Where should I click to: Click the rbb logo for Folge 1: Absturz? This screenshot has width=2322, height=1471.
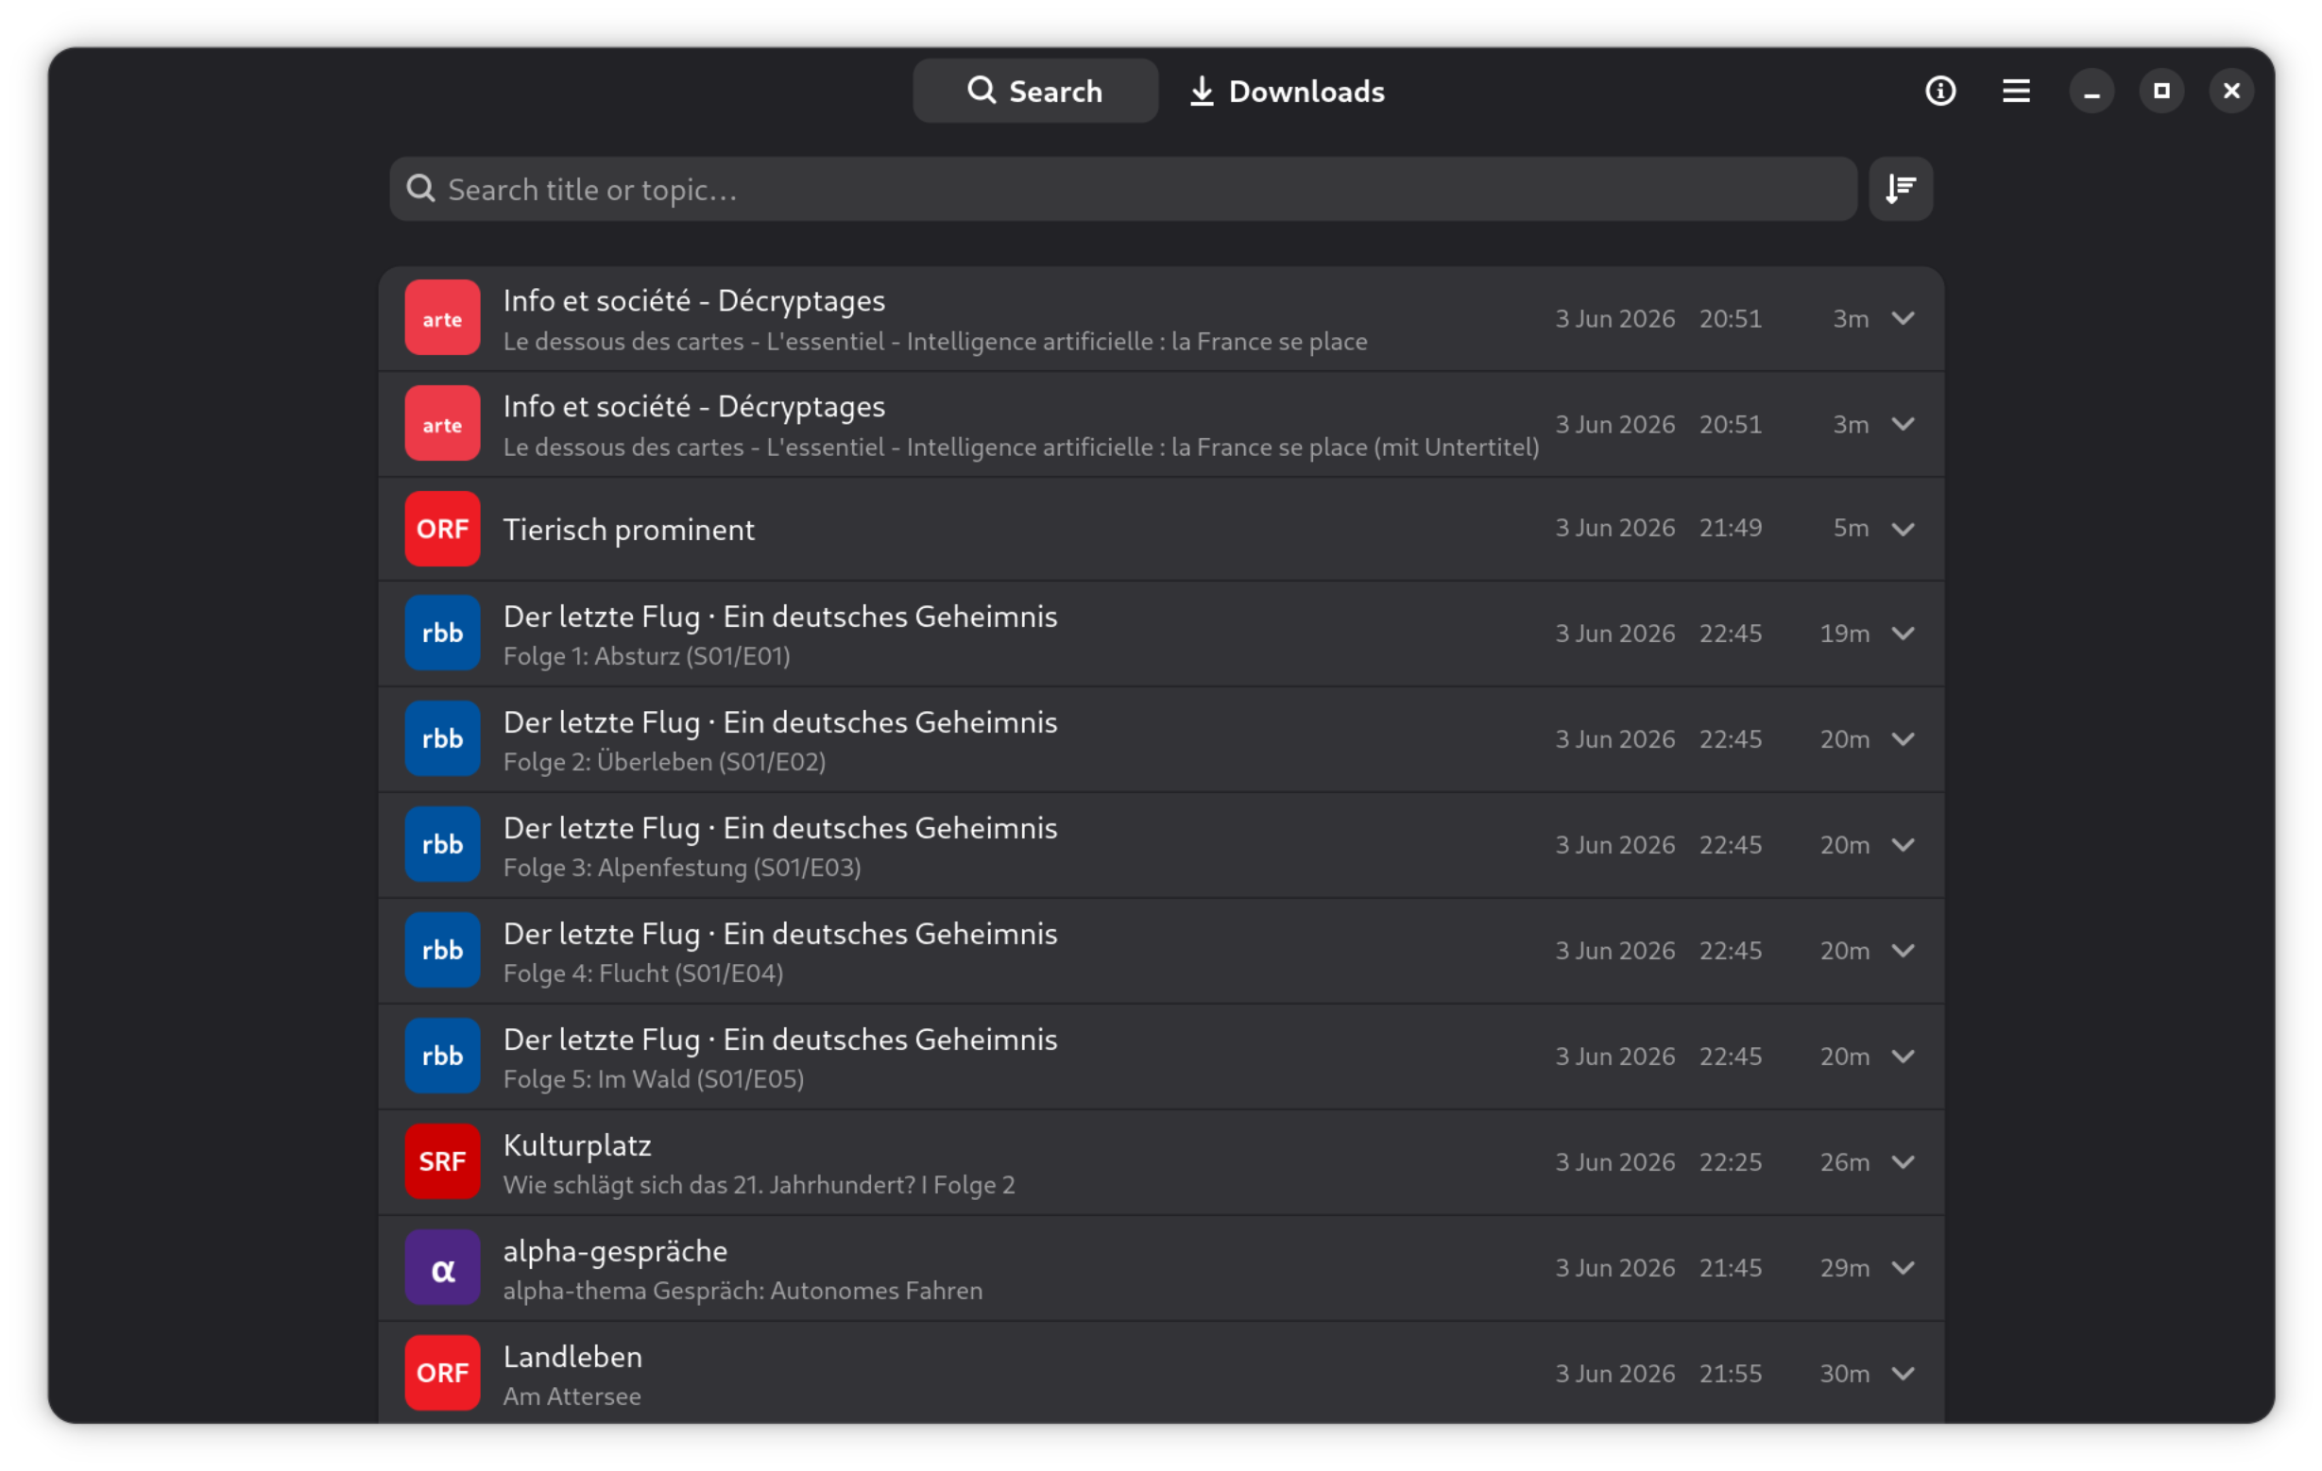[x=443, y=634]
